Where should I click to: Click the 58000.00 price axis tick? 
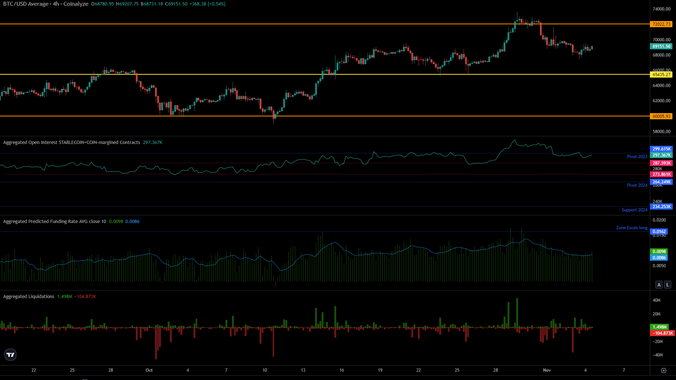pos(661,132)
